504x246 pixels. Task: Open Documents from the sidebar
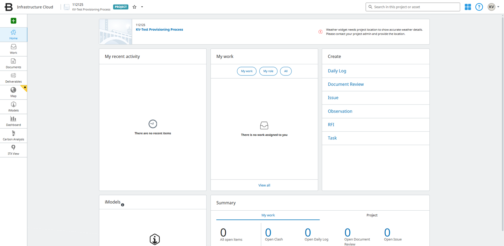(x=13, y=64)
